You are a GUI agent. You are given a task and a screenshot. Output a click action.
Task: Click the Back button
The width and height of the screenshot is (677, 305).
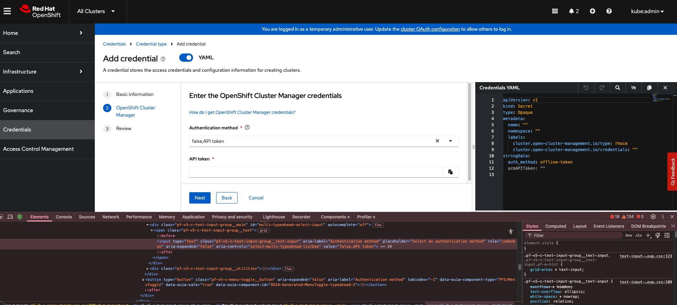coord(227,198)
